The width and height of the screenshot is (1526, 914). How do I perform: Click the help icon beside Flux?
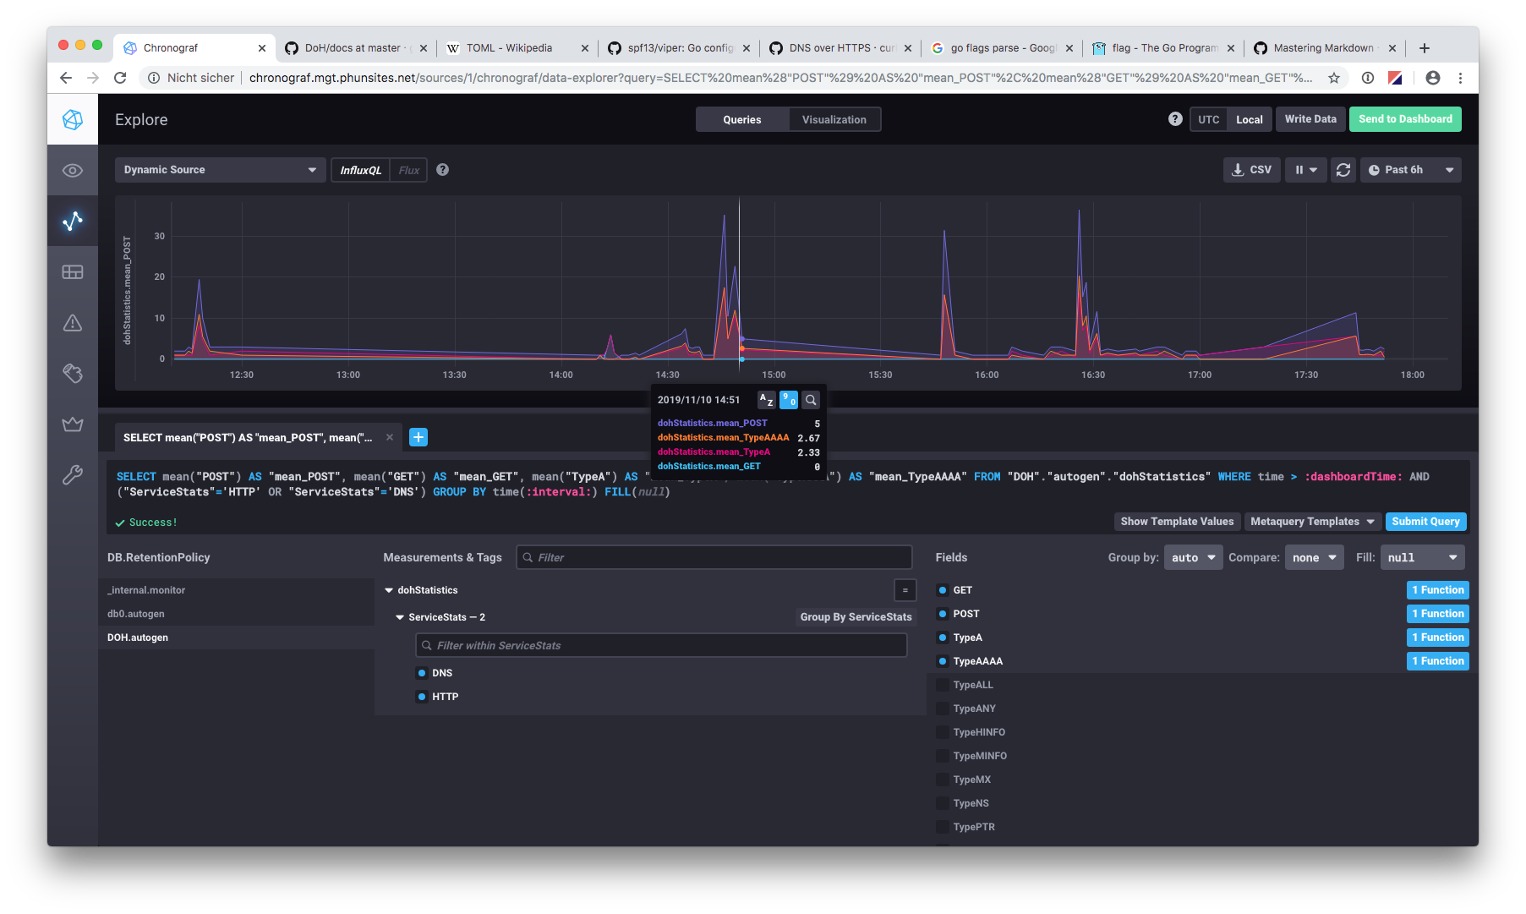442,170
